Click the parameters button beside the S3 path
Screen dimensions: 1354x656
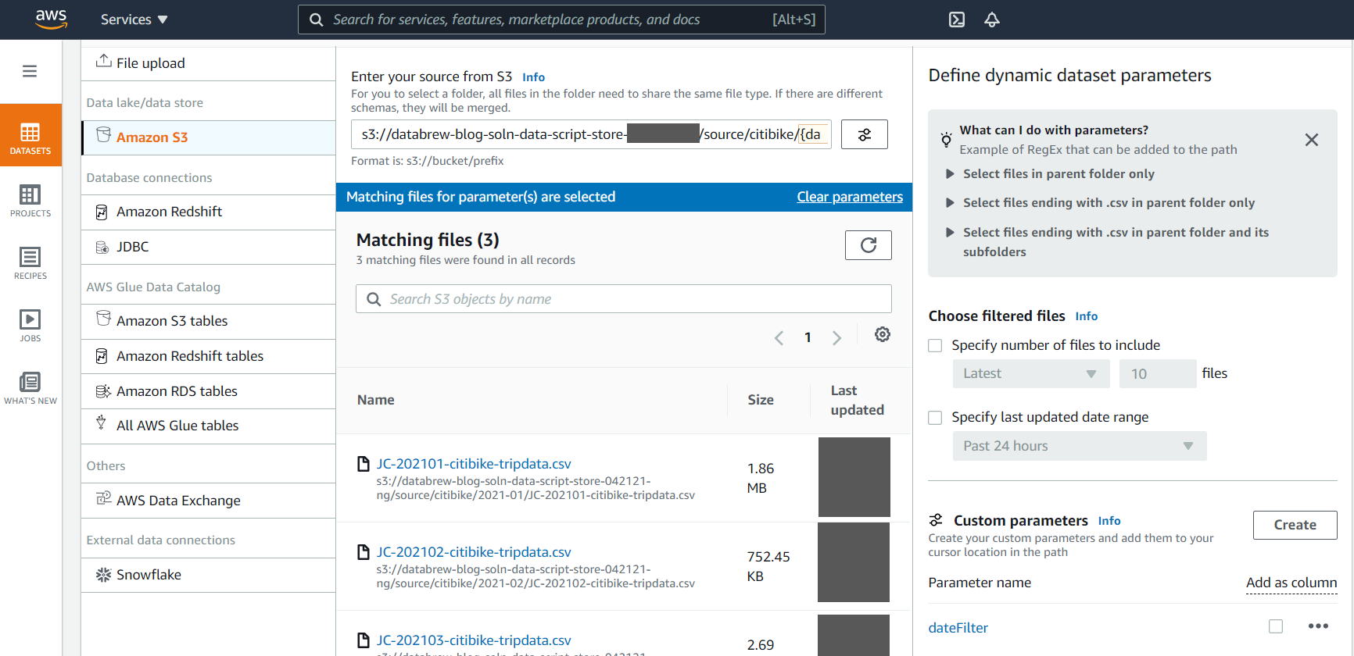864,134
